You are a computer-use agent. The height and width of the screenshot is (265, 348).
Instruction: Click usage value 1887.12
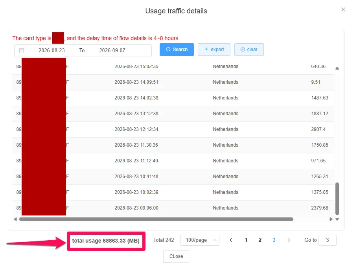[x=320, y=114]
